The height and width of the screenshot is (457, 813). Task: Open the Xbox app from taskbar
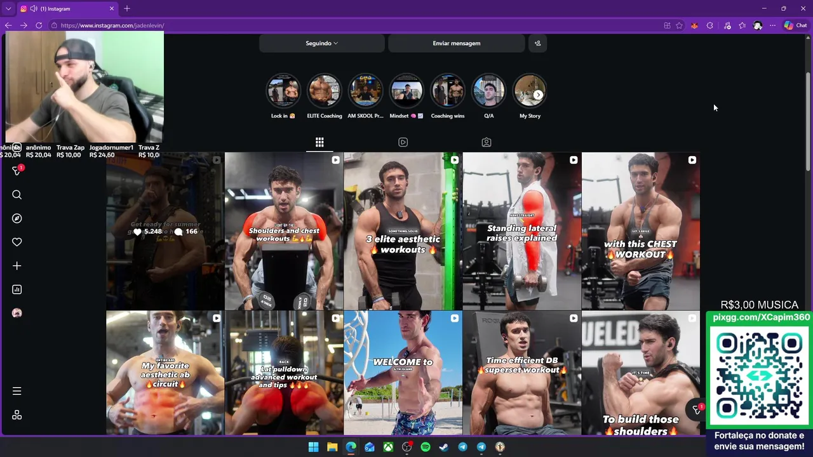coord(388,447)
